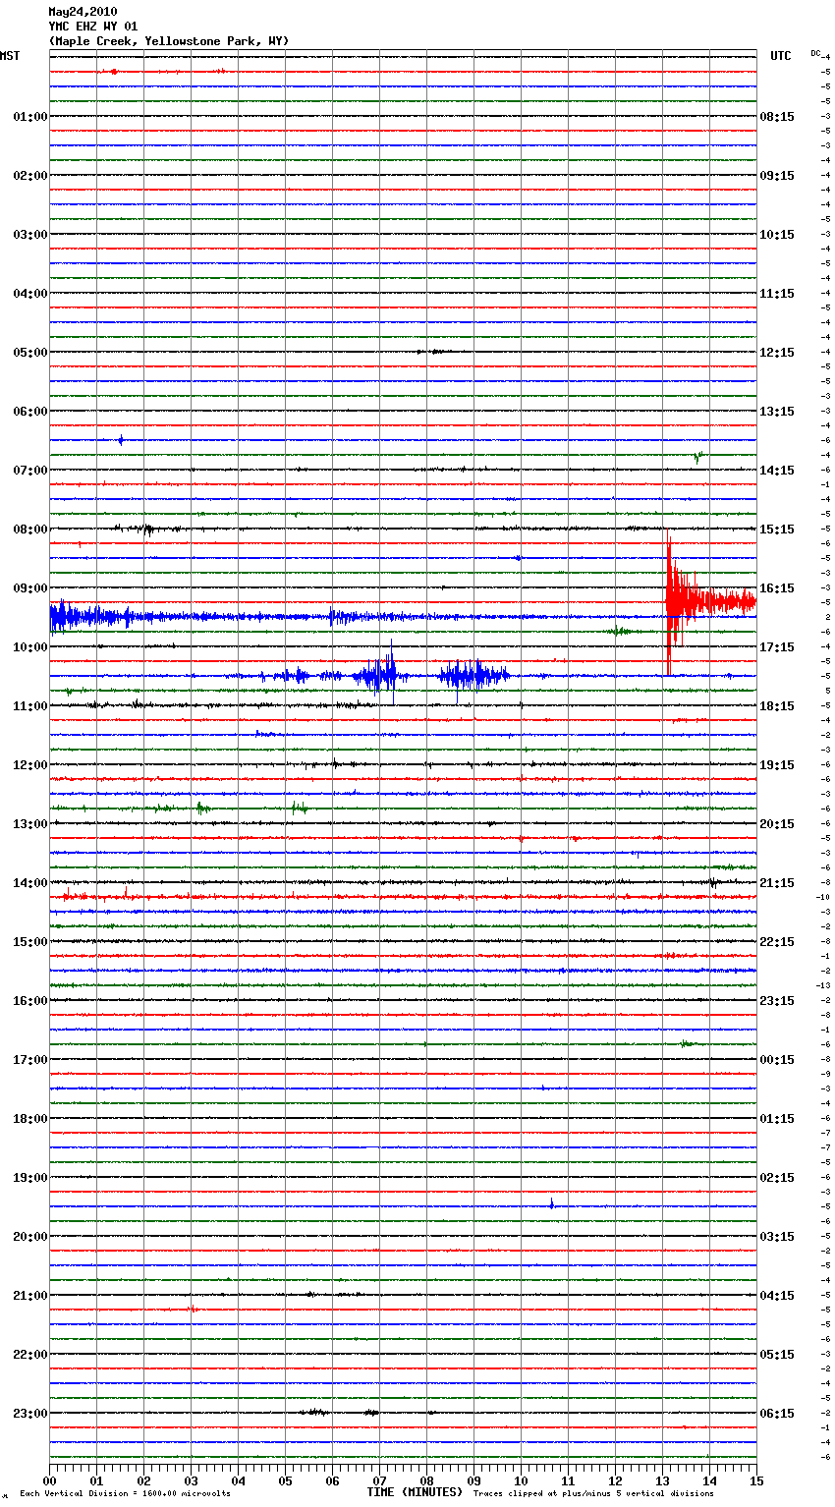This screenshot has width=835, height=1507.
Task: Select the 11:00 MST time label
Action: click(30, 706)
